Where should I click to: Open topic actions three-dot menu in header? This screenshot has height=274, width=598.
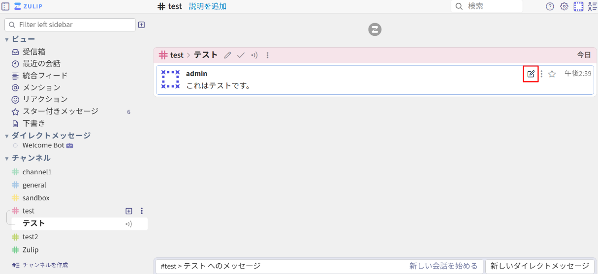coord(268,55)
